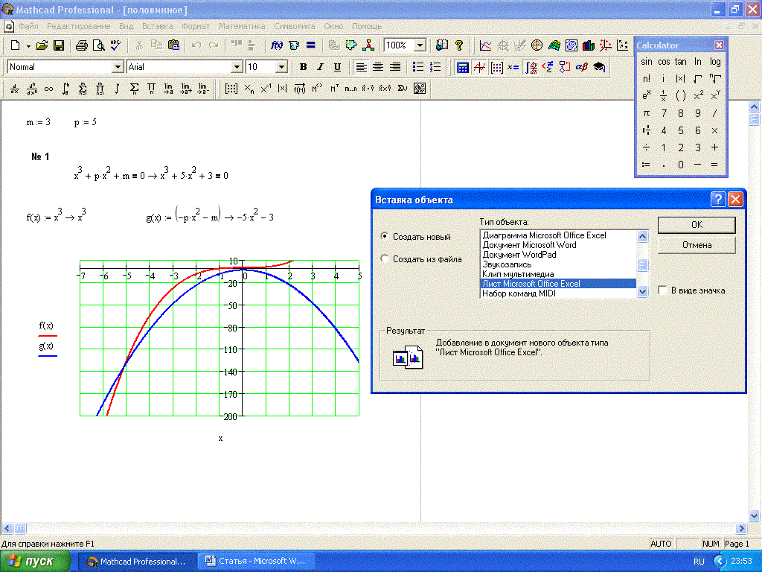Click the polar plot icon

pos(537,45)
